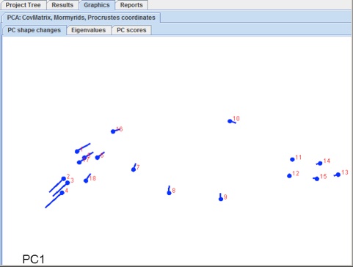Switch to the Results tab

[x=62, y=5]
